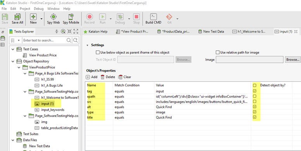Launch Spy Web tool
This screenshot has width=301, height=151.
[x=53, y=17]
